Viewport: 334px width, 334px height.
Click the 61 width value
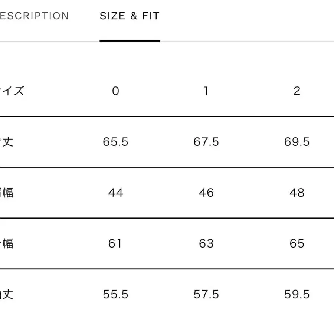tap(115, 243)
